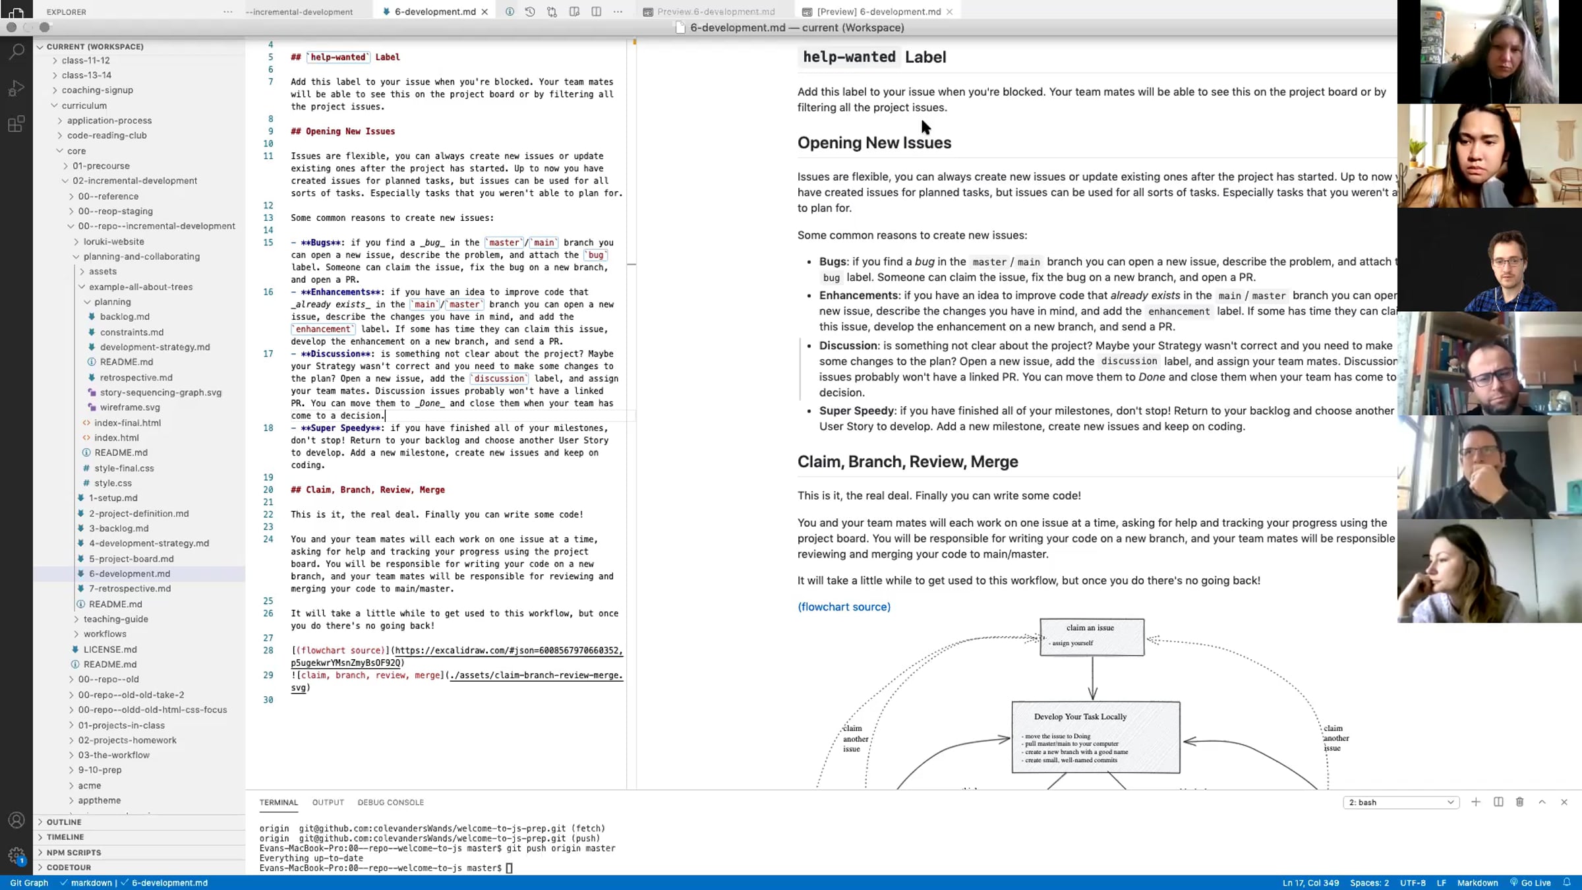Add a new terminal with plus icon
The image size is (1582, 890).
tap(1476, 802)
